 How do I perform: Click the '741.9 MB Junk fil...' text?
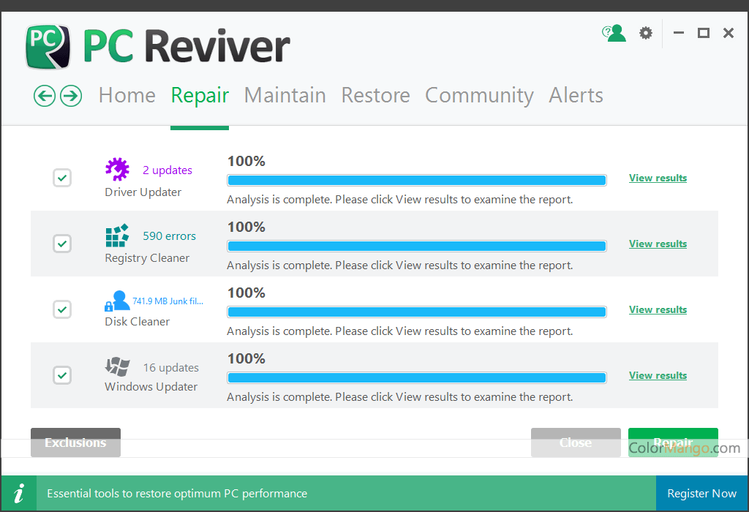tap(168, 301)
